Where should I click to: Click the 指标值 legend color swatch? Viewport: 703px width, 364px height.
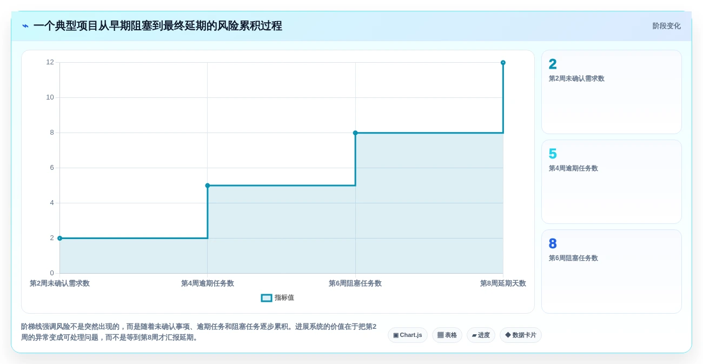[267, 298]
